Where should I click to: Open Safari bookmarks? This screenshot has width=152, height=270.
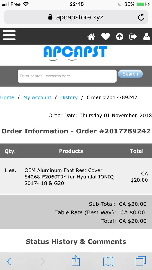coord(108,261)
